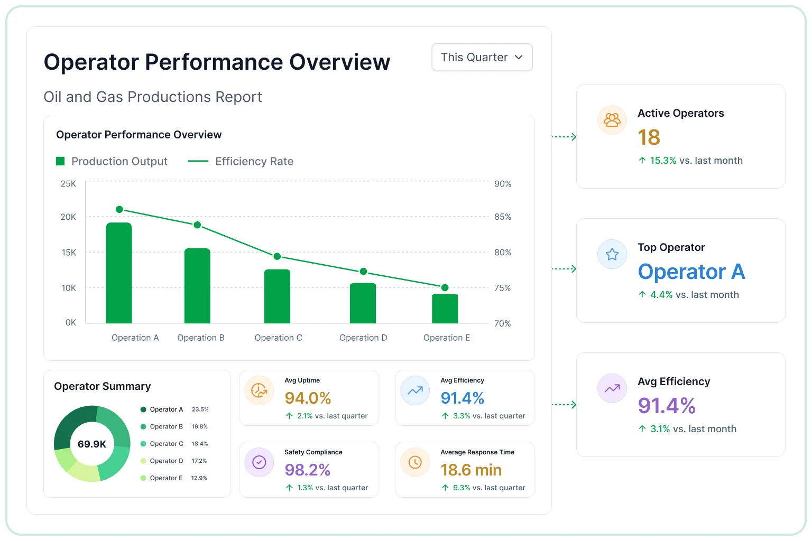The height and width of the screenshot is (541, 812).
Task: Click the 18.4% value for Operator C
Action: (x=200, y=444)
